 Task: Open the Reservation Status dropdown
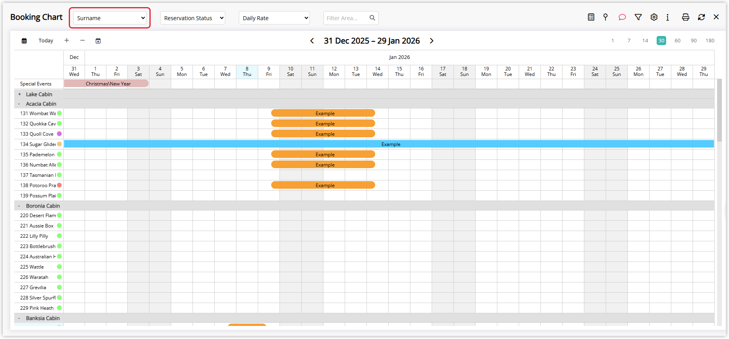(x=193, y=18)
